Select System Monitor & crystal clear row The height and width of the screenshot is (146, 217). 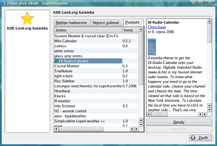(96, 36)
